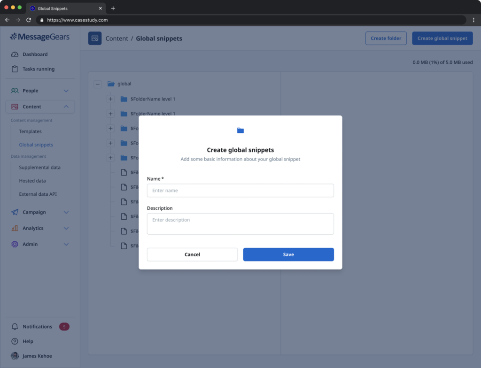Click into the Description text area
The image size is (481, 368).
(x=240, y=224)
